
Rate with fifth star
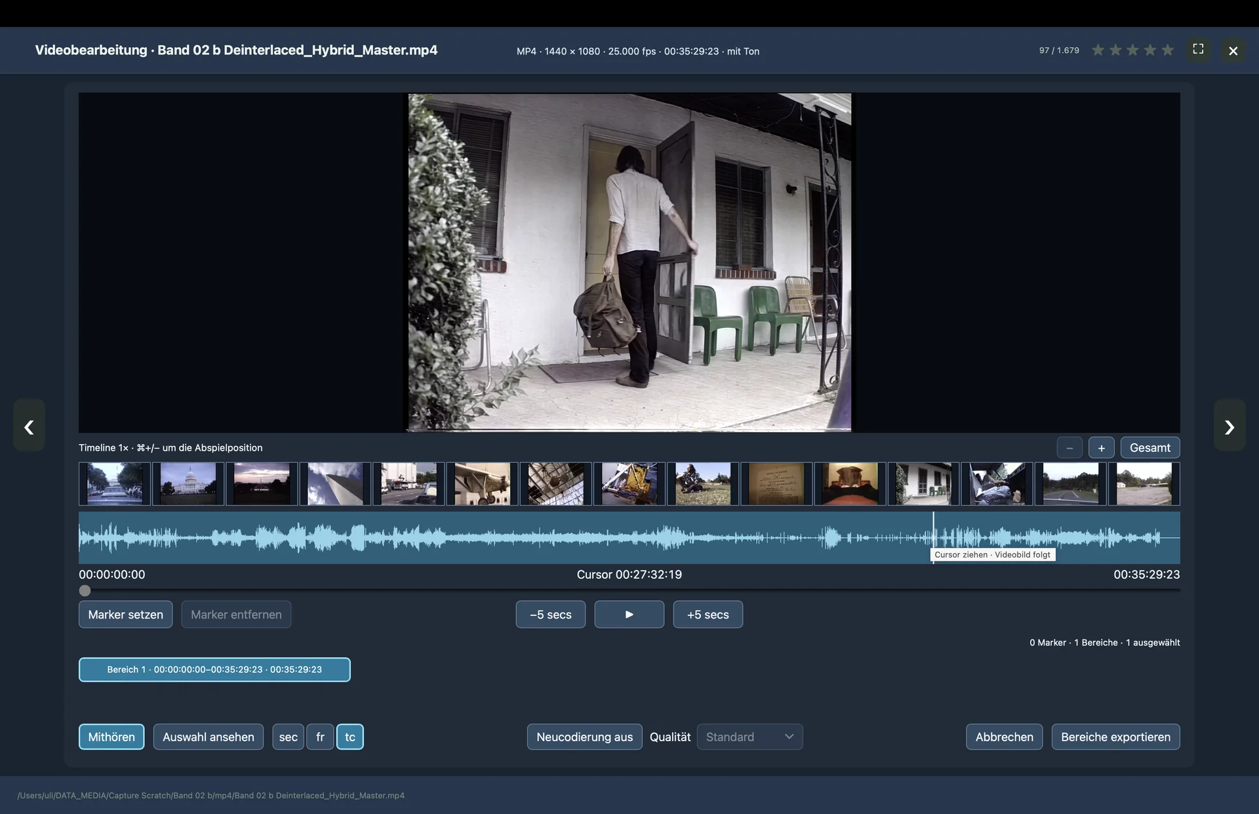pyautogui.click(x=1167, y=51)
